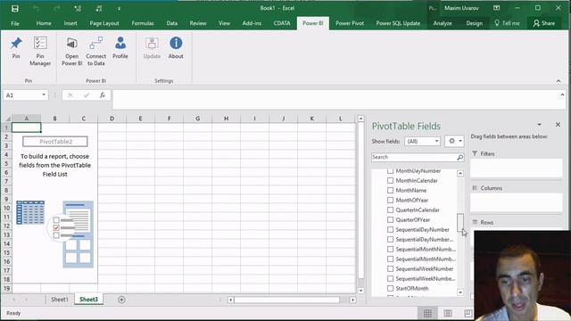571x321 pixels.
Task: Save the workbook with the Save icon
Action: click(14, 8)
